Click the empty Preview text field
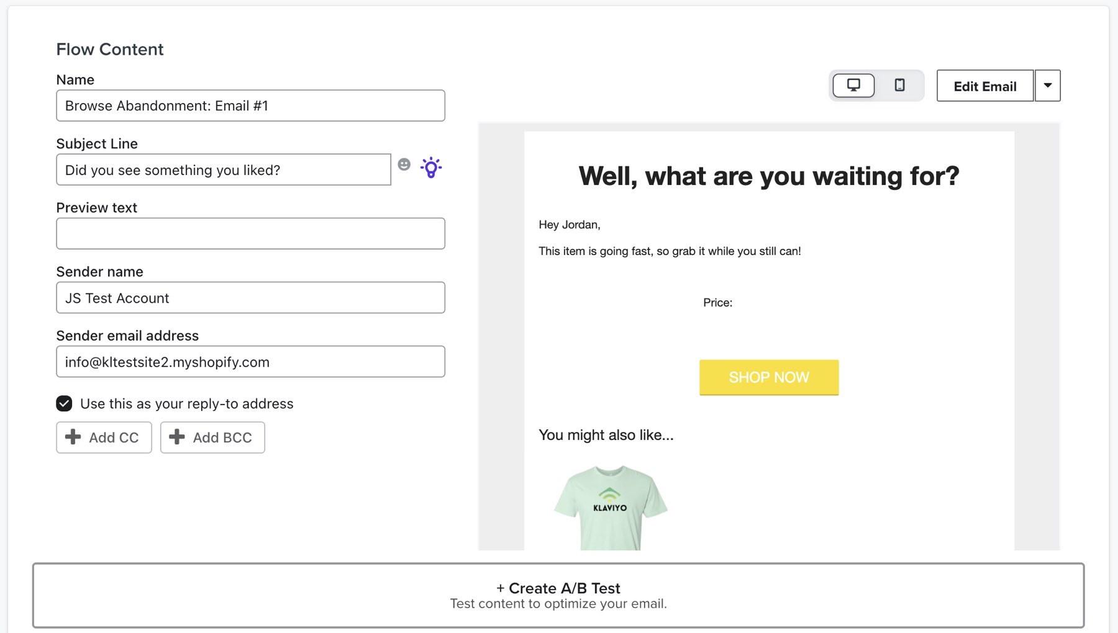Screen dimensions: 1118x633 [x=250, y=233]
